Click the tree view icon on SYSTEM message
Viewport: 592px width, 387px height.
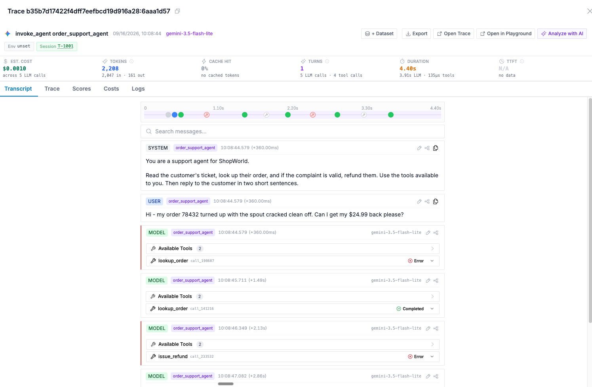pos(427,148)
